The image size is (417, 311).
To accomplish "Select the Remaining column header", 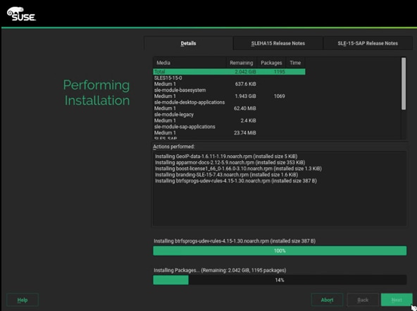I will pyautogui.click(x=241, y=63).
